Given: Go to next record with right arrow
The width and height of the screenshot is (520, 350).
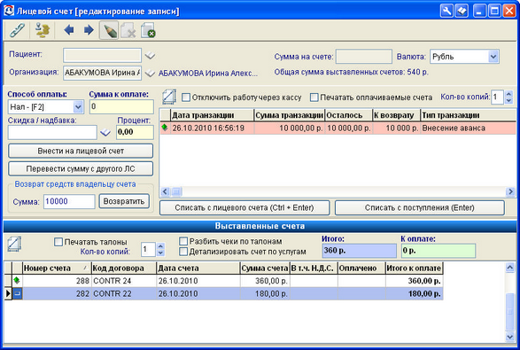Looking at the screenshot, I should [89, 30].
